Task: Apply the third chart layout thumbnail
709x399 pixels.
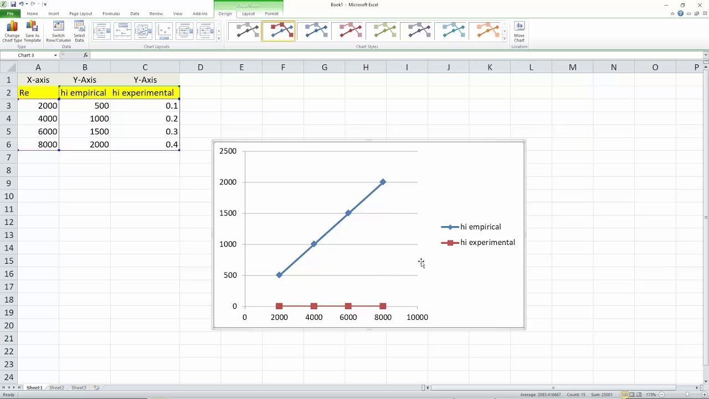Action: (143, 31)
